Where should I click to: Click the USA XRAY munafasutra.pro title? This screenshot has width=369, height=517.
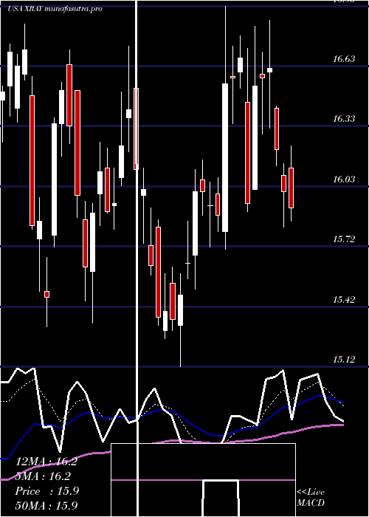pyautogui.click(x=55, y=9)
